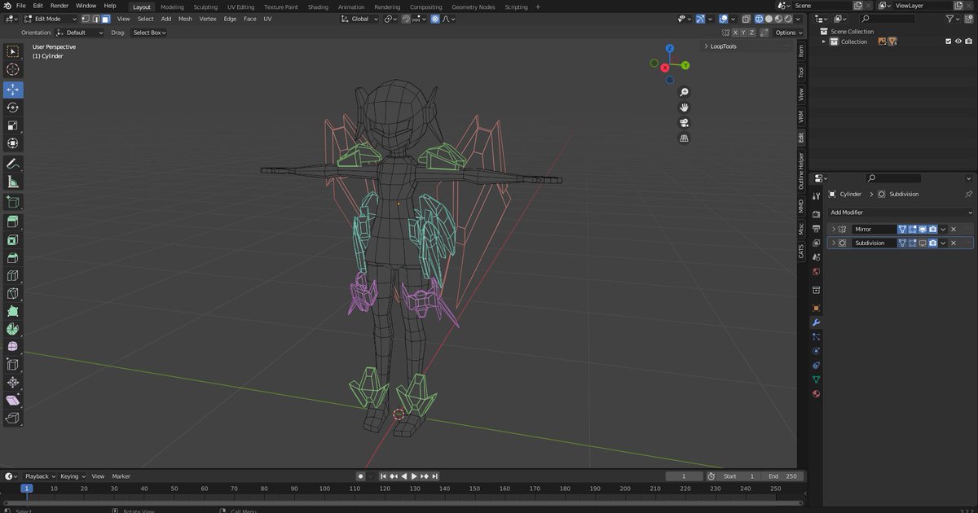Select the Cursor tool in the toolbar
This screenshot has width=978, height=513.
point(13,70)
